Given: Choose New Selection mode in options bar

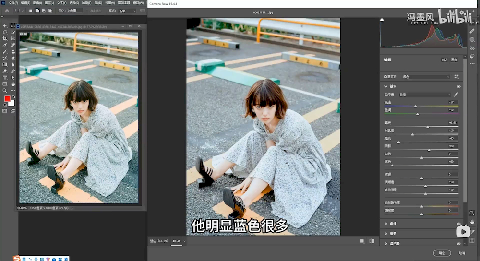Looking at the screenshot, I should pyautogui.click(x=30, y=11).
